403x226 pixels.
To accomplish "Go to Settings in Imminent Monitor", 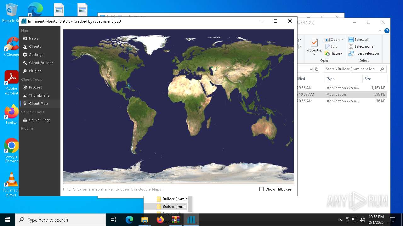I will [36, 55].
